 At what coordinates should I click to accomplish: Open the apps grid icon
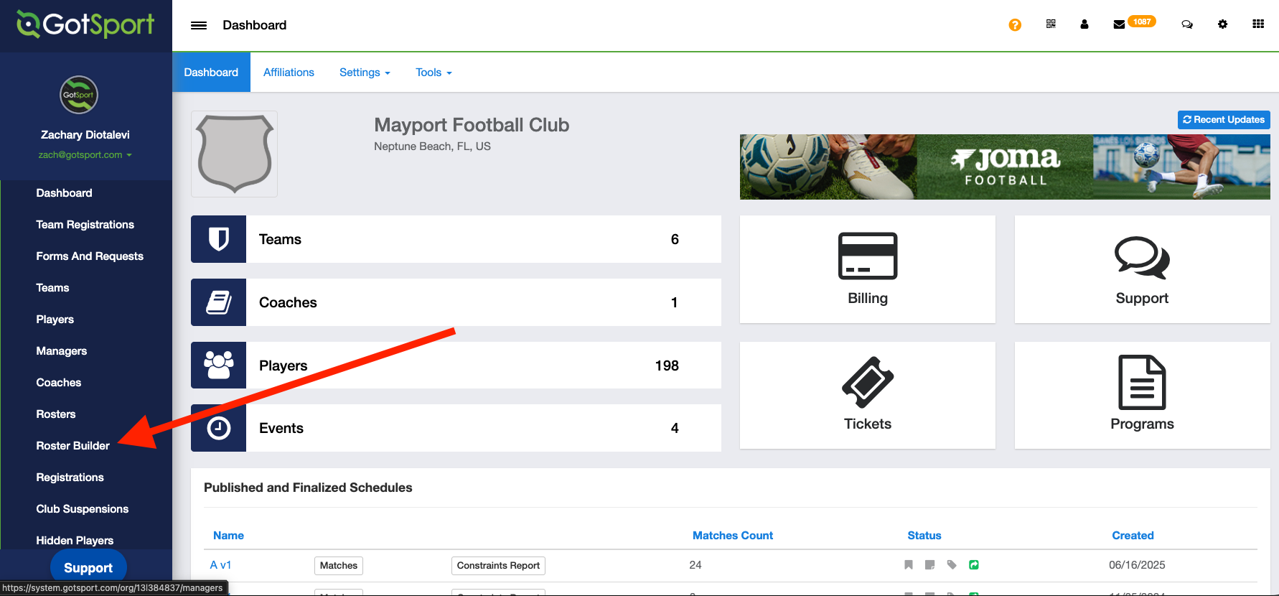point(1258,24)
